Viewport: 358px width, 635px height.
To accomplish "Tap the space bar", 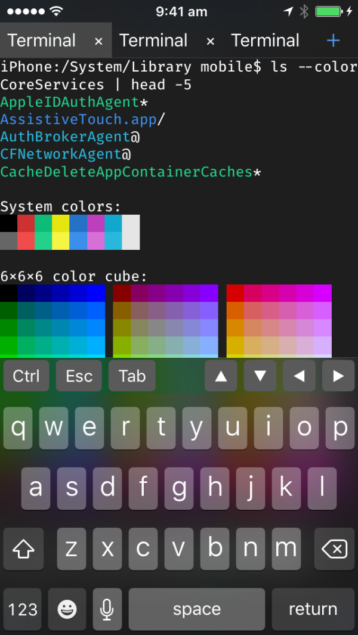I will click(196, 609).
